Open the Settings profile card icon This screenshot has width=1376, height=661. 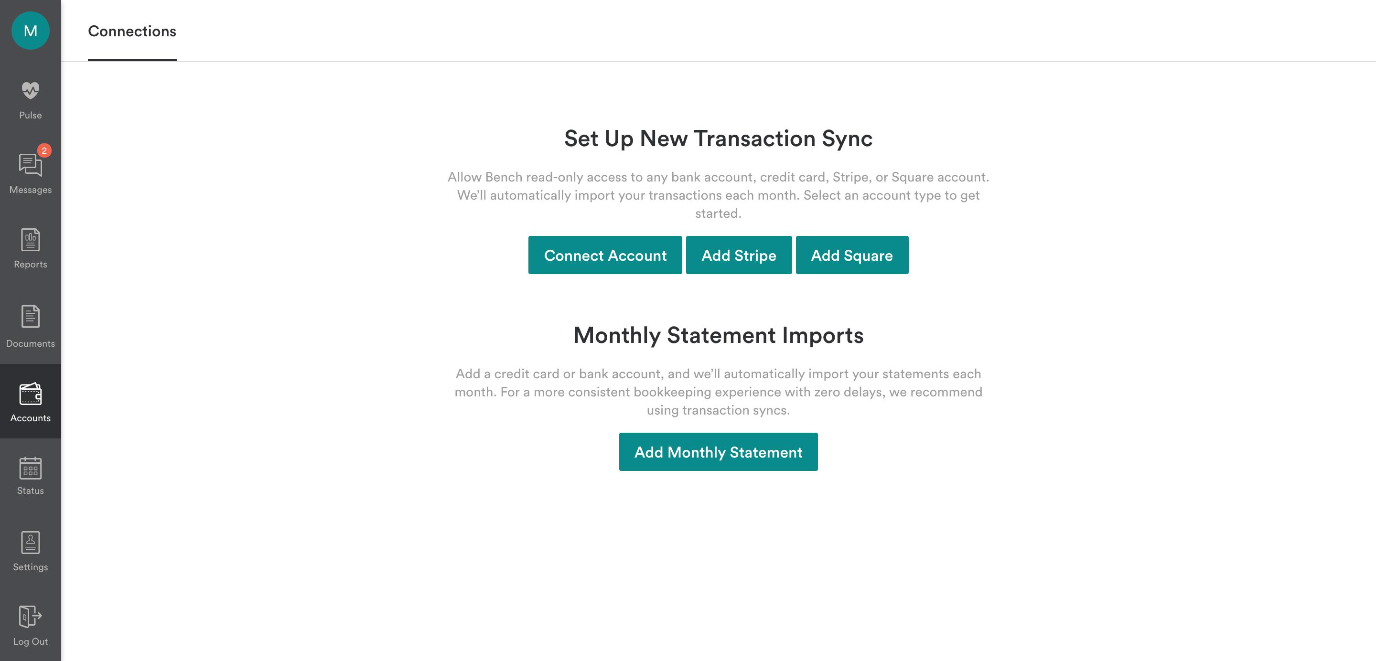point(31,543)
